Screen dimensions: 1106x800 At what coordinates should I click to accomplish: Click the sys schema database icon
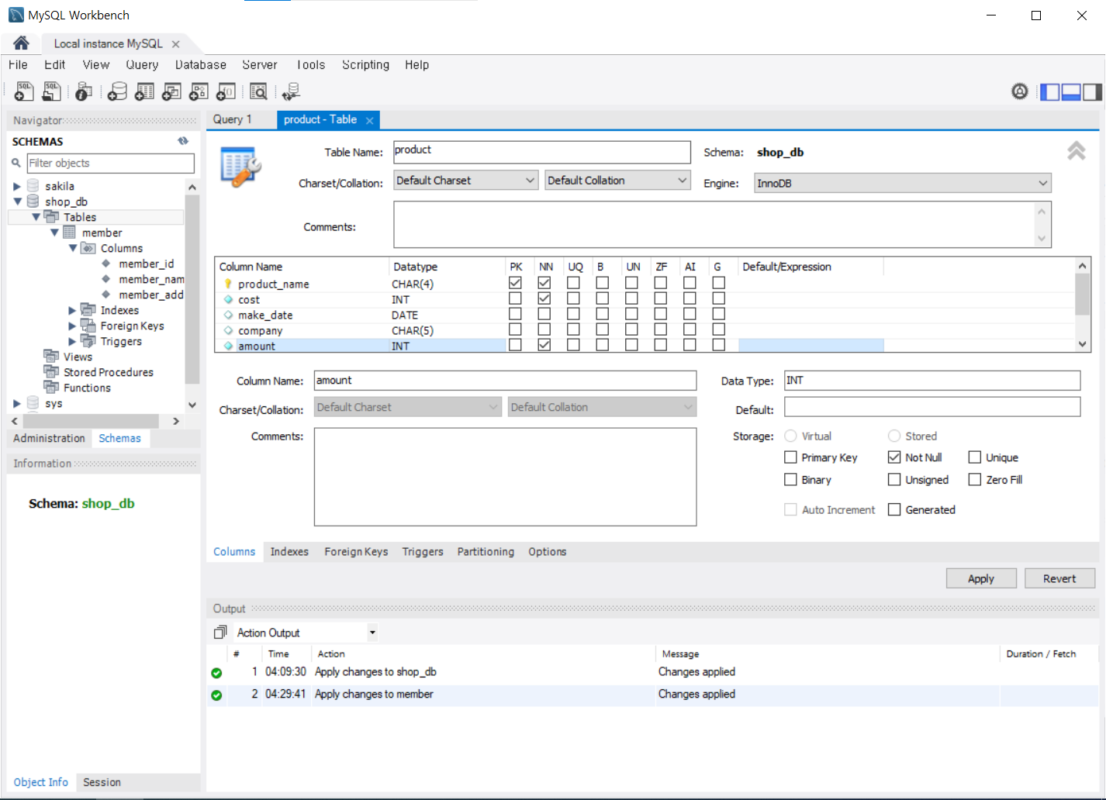click(x=33, y=402)
